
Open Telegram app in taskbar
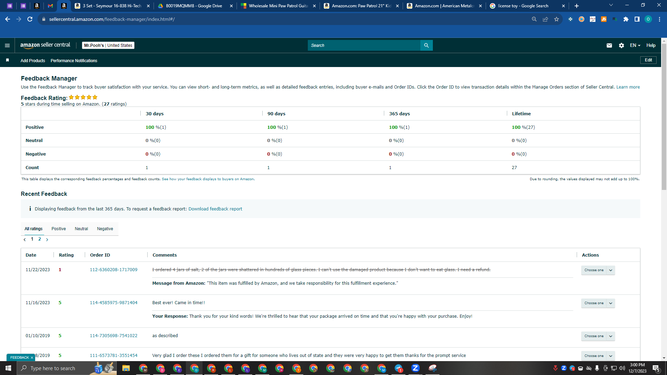tap(398, 368)
